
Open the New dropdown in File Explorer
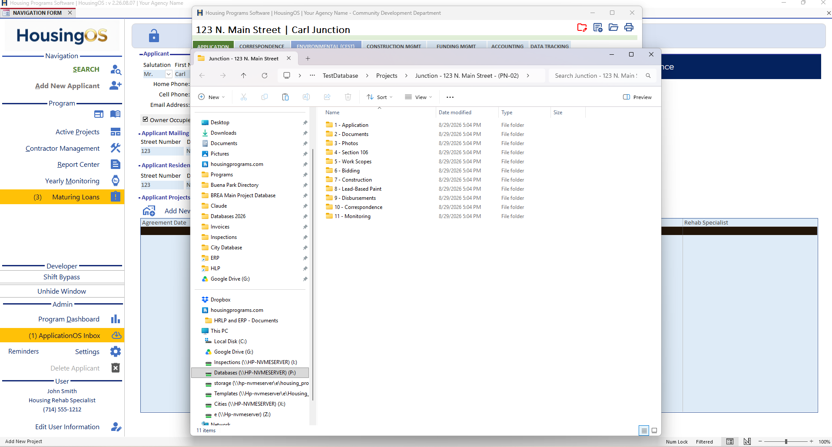tap(212, 97)
